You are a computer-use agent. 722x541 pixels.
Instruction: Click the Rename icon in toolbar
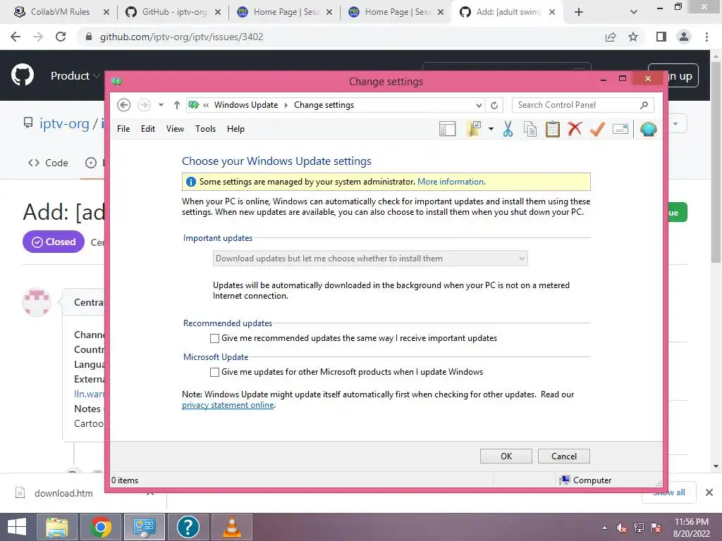[620, 130]
